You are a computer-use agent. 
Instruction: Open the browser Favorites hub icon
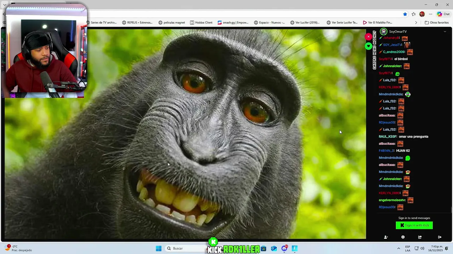(x=414, y=14)
